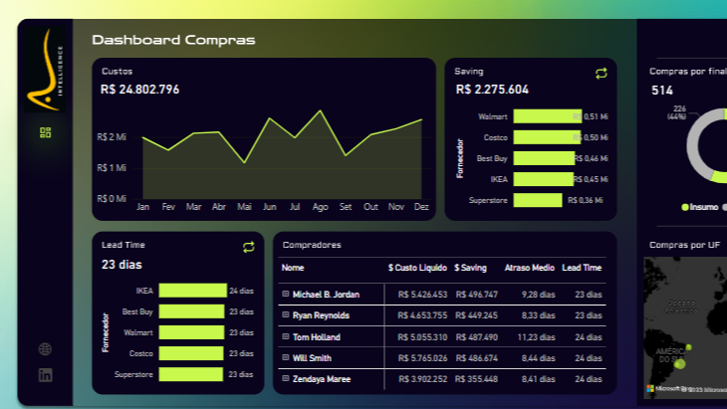Image resolution: width=727 pixels, height=409 pixels.
Task: Open the dashboard grid icon in sidebar
Action: pyautogui.click(x=45, y=132)
